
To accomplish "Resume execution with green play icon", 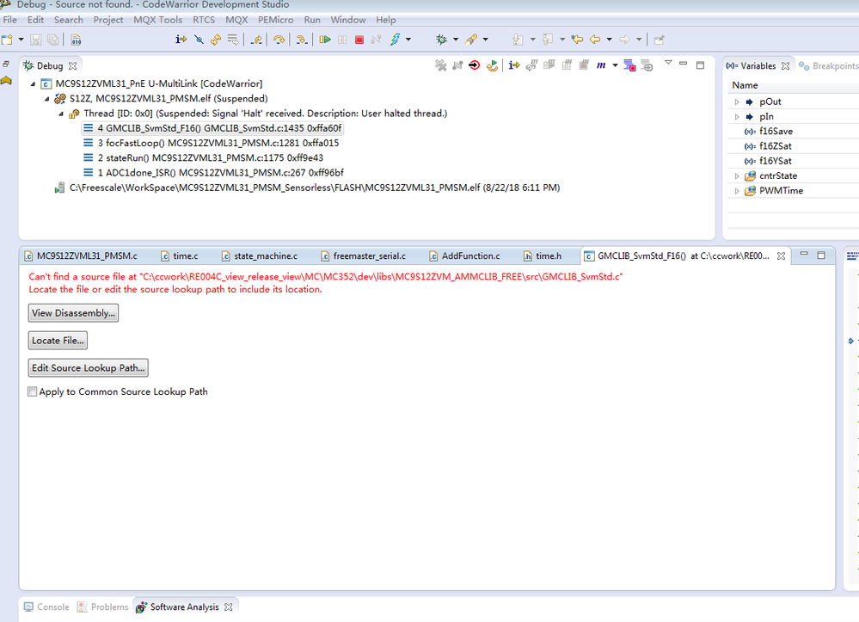I will [325, 40].
